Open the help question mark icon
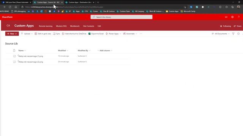The image size is (243, 136). click(x=239, y=17)
